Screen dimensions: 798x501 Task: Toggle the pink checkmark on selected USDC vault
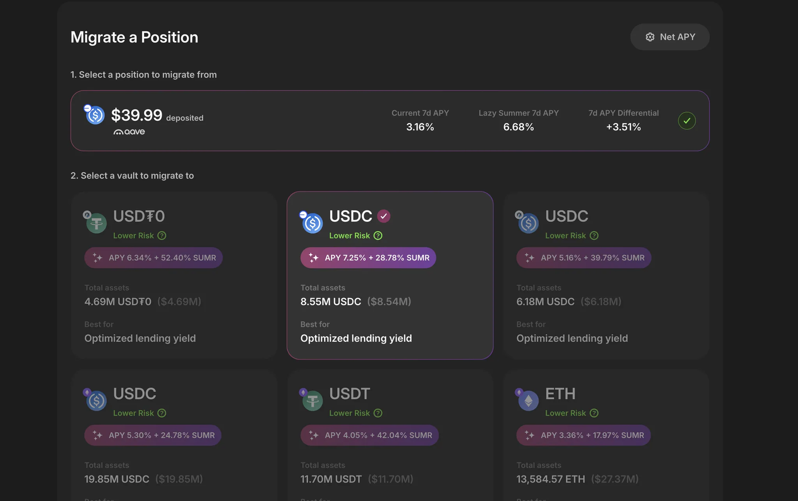384,216
